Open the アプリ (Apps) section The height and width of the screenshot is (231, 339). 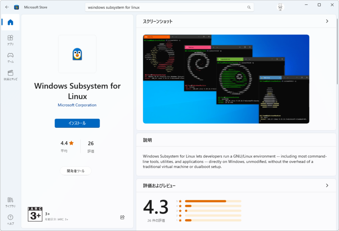pyautogui.click(x=10, y=40)
